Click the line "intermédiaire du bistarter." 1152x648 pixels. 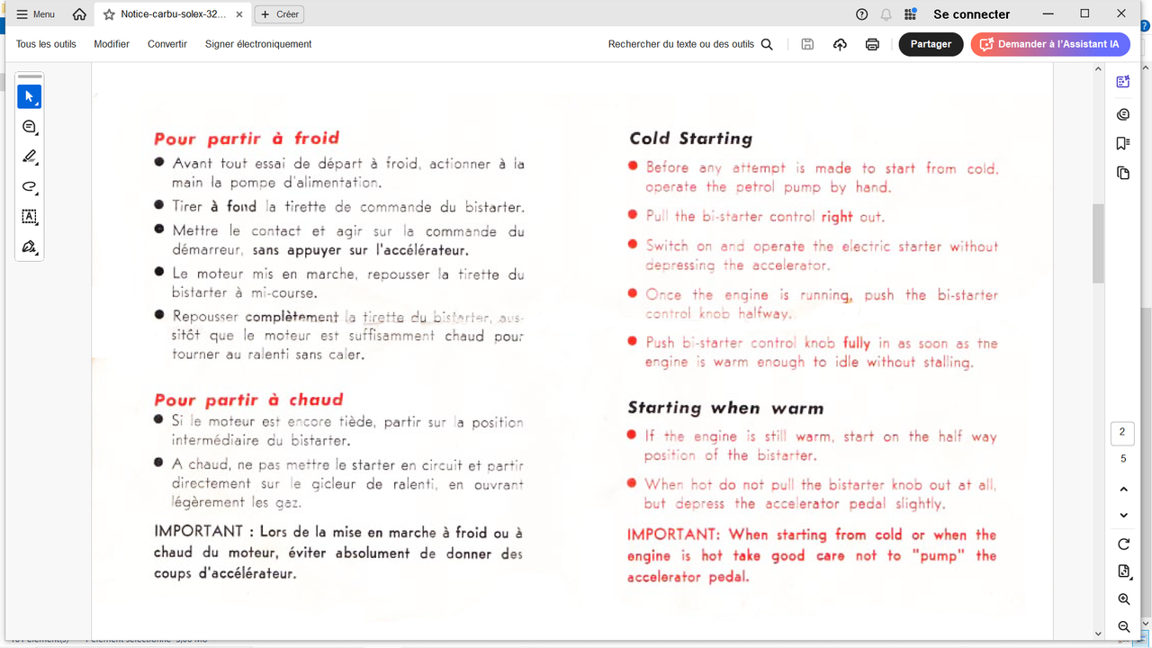261,441
